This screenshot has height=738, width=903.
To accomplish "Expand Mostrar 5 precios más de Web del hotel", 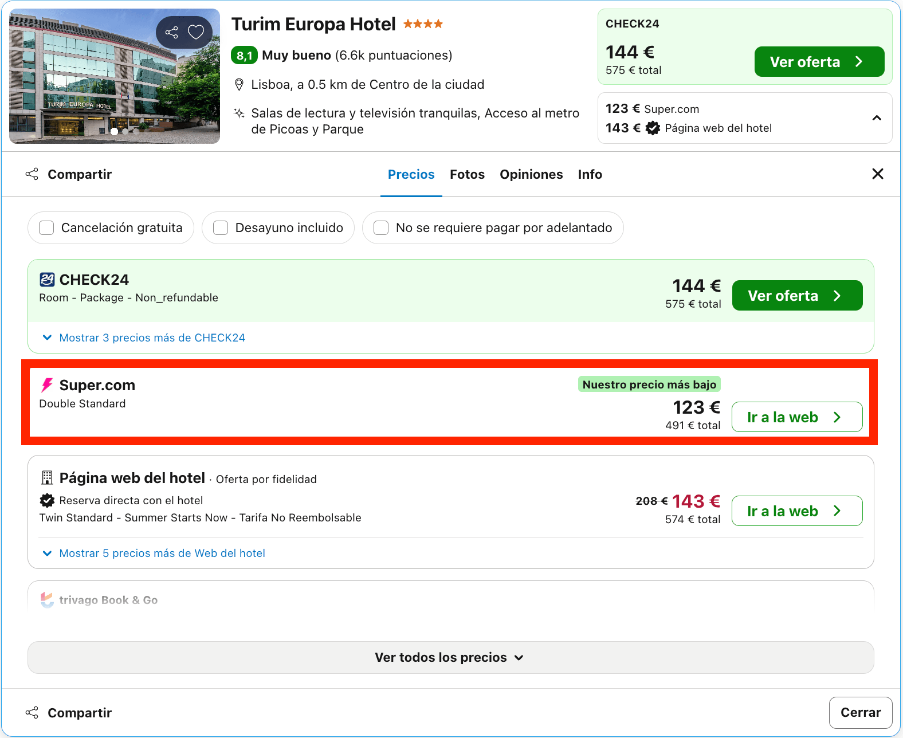I will [x=154, y=553].
